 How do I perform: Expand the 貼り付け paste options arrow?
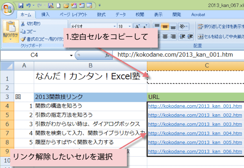(x=11, y=39)
